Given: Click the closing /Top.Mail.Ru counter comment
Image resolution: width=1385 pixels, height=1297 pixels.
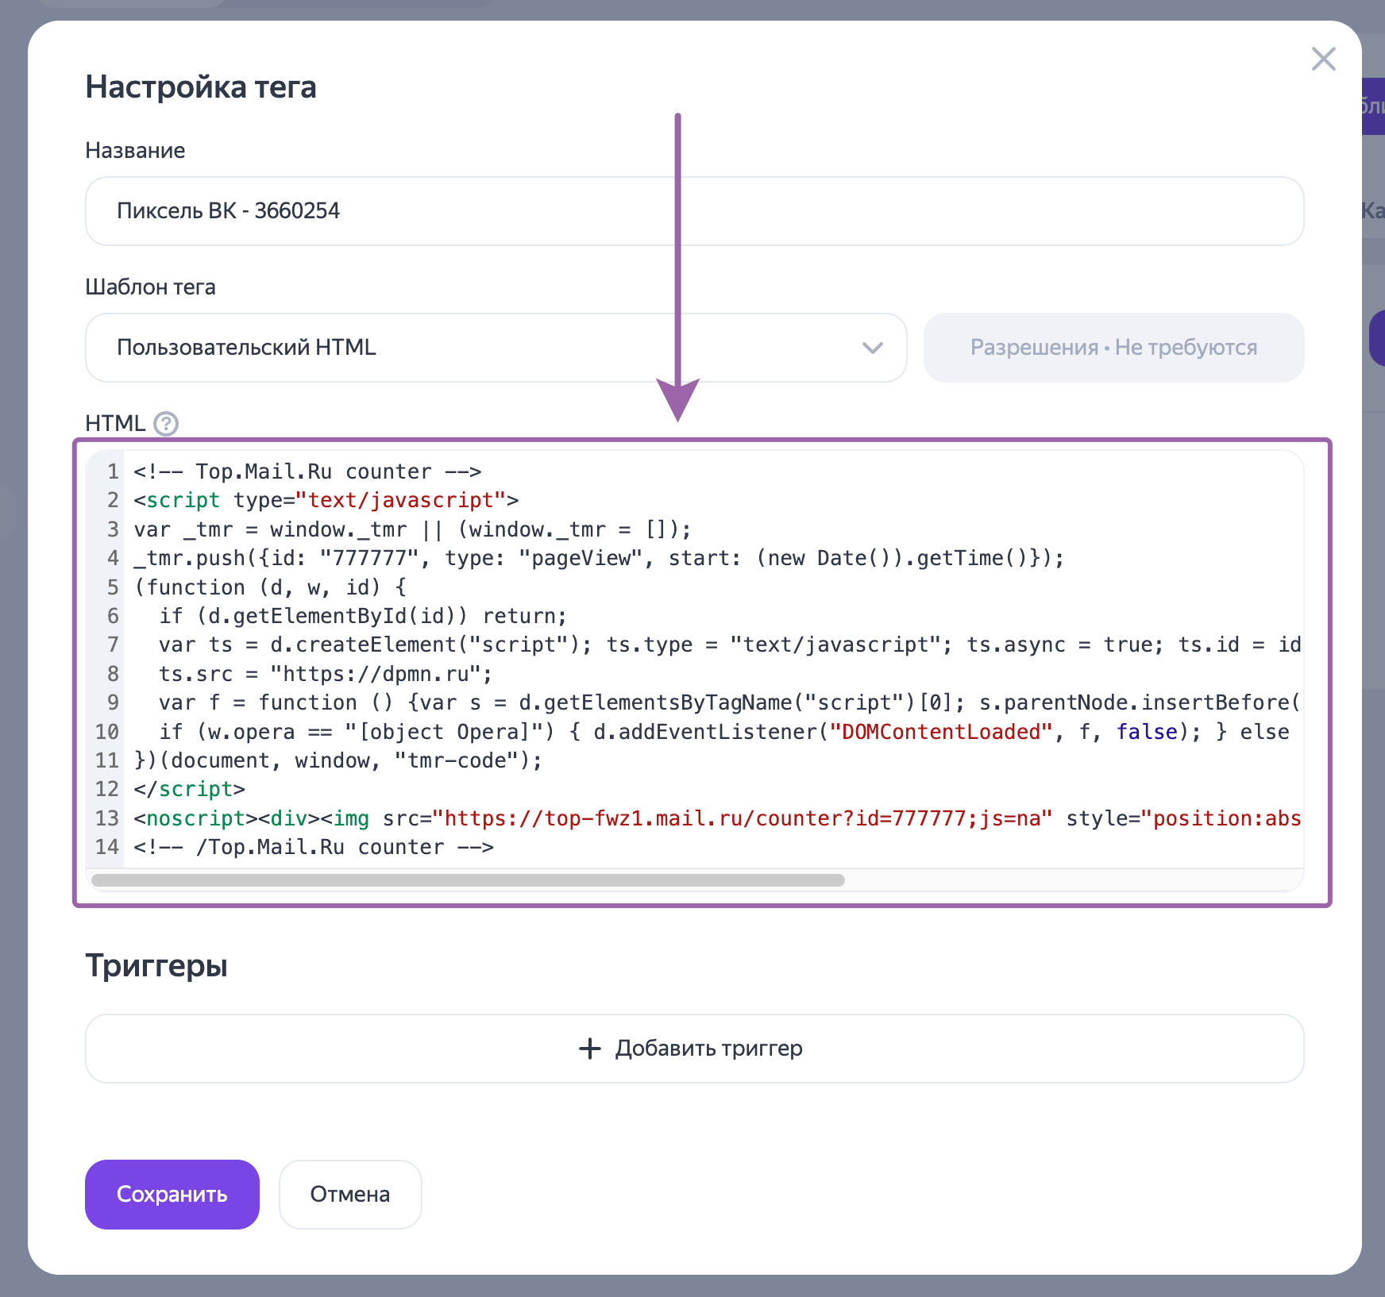Looking at the screenshot, I should pyautogui.click(x=314, y=848).
